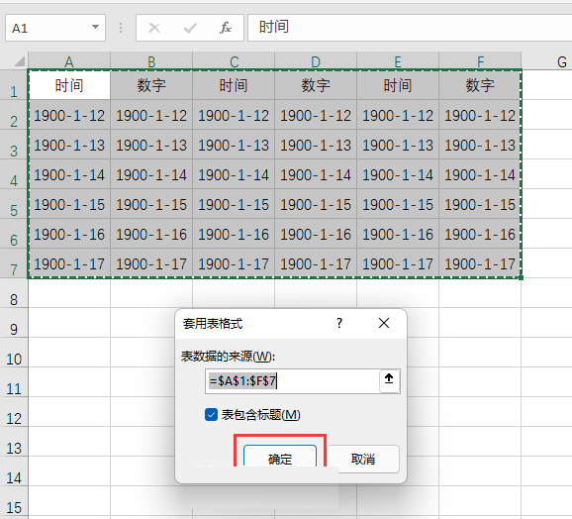Click cell D5 with 1900-1-15

(x=316, y=204)
